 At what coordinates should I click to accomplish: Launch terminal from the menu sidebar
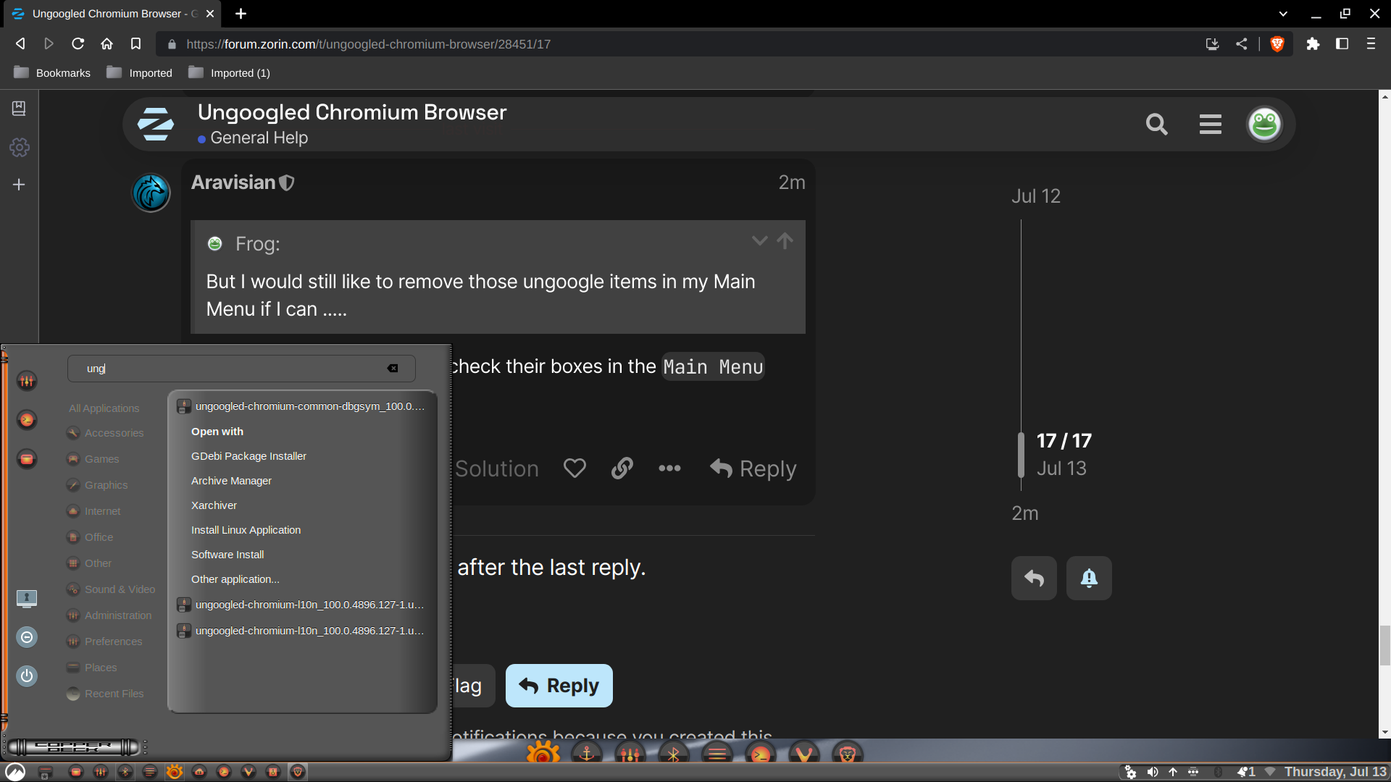click(x=27, y=420)
